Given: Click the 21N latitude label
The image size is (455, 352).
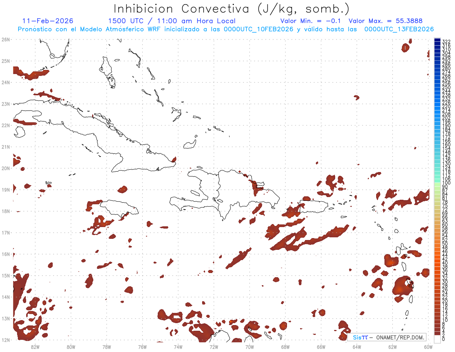Looking at the screenshot, I should (6, 147).
